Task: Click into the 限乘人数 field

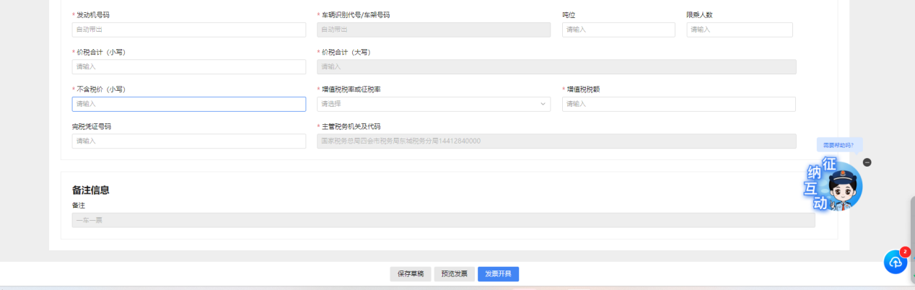Action: [x=739, y=30]
